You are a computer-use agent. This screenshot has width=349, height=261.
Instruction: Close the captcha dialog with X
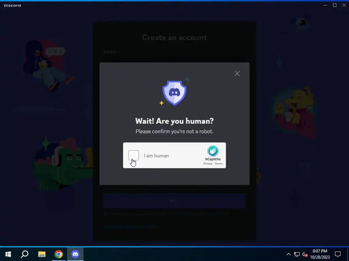pyautogui.click(x=237, y=73)
